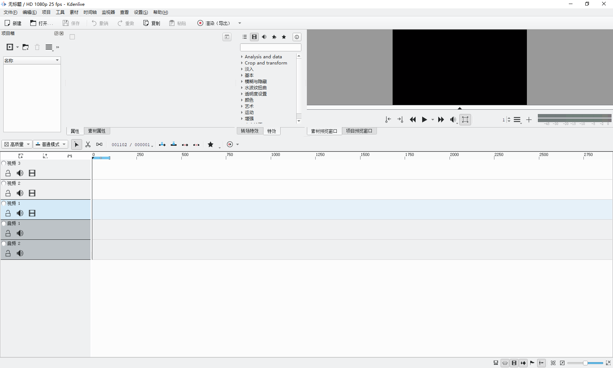Switch to the 转场特效 tab
Viewport: 613px width, 368px height.
coord(250,131)
